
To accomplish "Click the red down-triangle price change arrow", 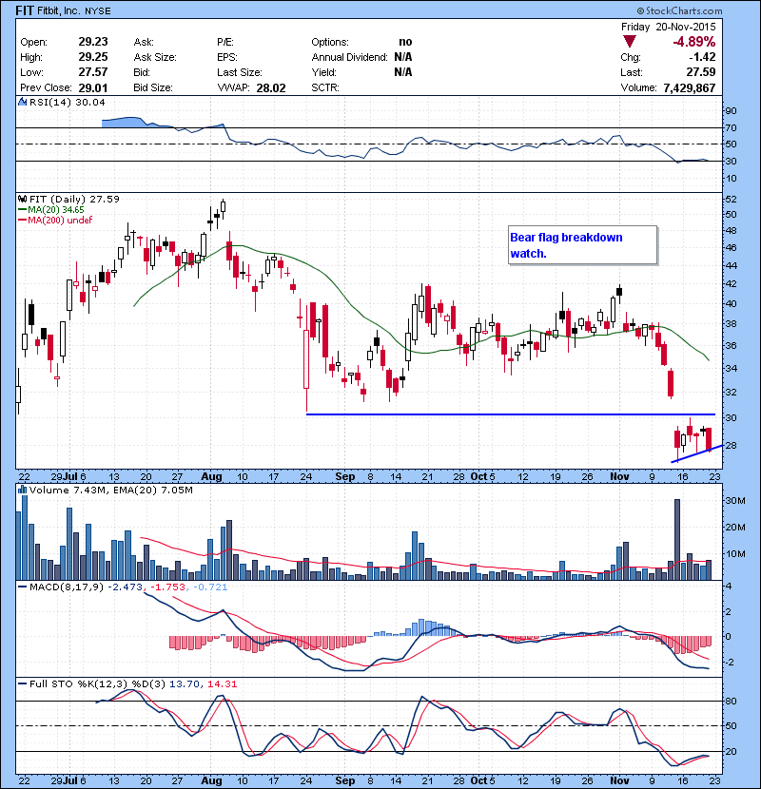I will pos(629,41).
